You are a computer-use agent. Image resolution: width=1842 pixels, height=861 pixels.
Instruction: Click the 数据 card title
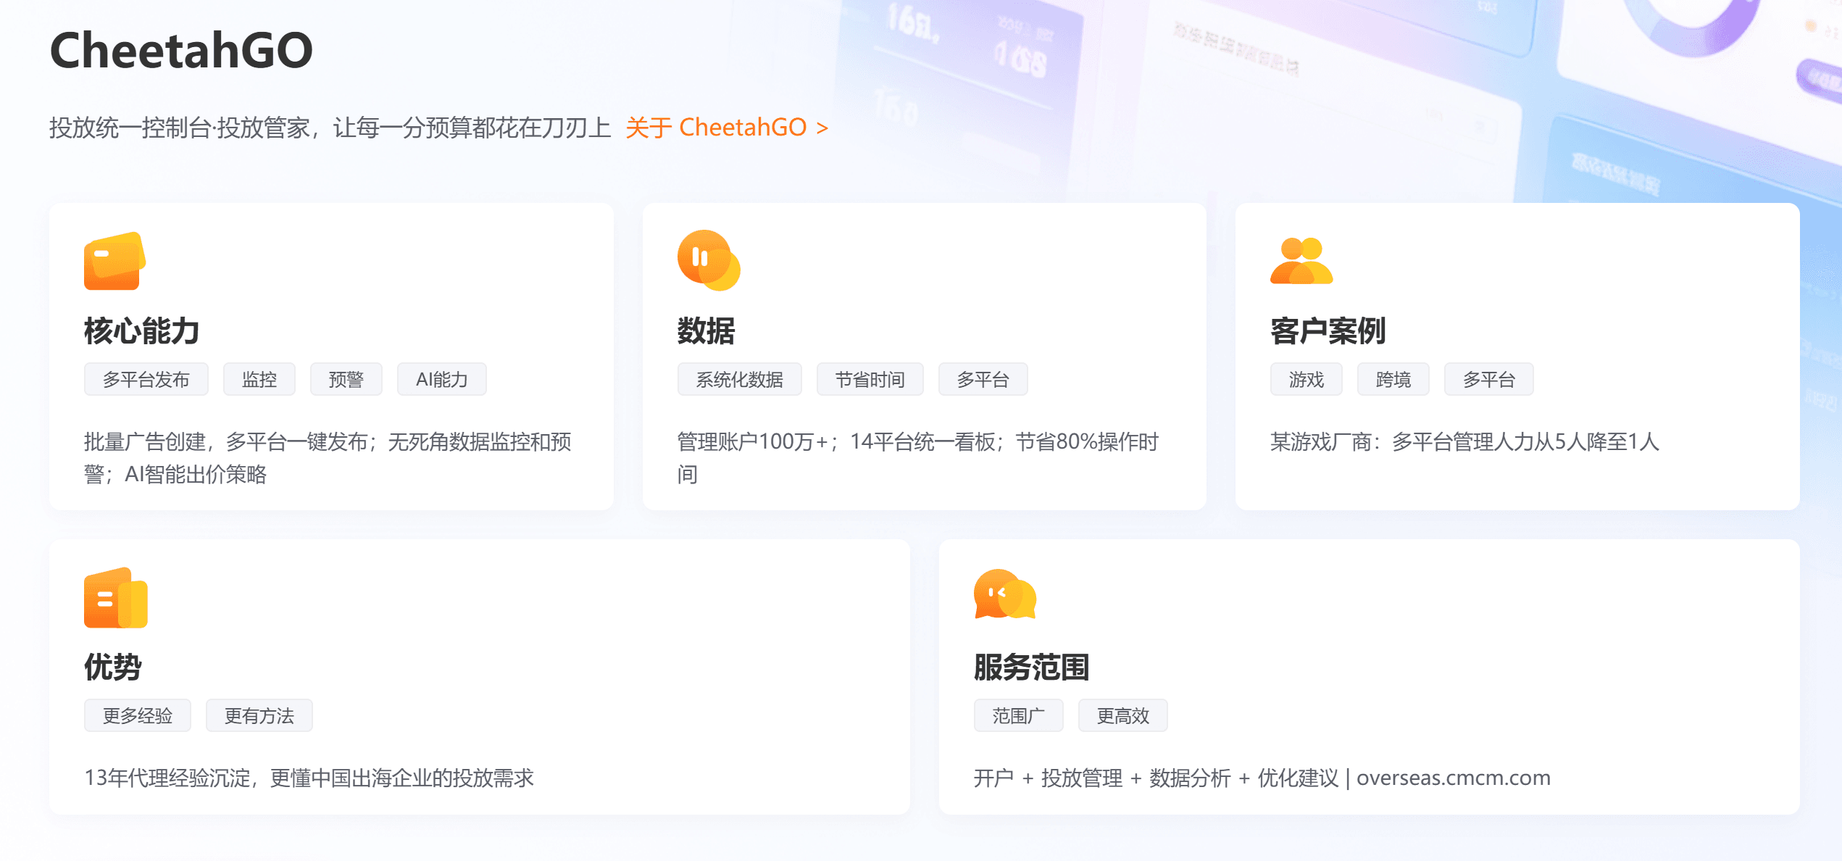pos(707,330)
